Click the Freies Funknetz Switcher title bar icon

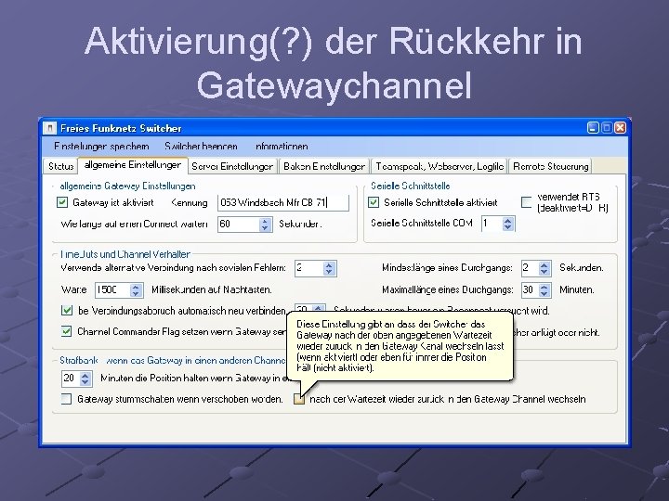(49, 128)
